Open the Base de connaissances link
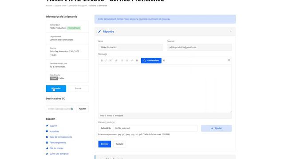Screen dimensions: 284x159 pos(61,137)
